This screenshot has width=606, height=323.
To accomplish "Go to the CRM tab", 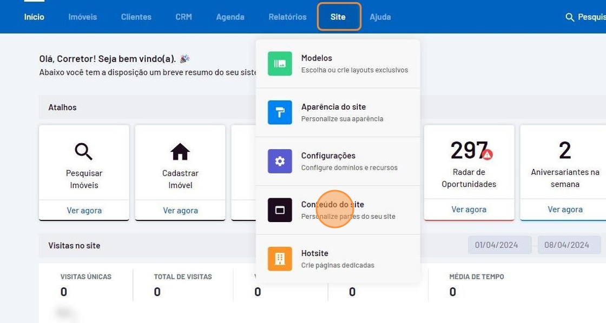I will pyautogui.click(x=183, y=17).
